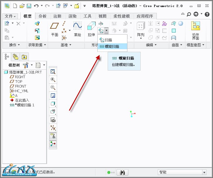Open the folder browser tab in navigator

point(15,57)
